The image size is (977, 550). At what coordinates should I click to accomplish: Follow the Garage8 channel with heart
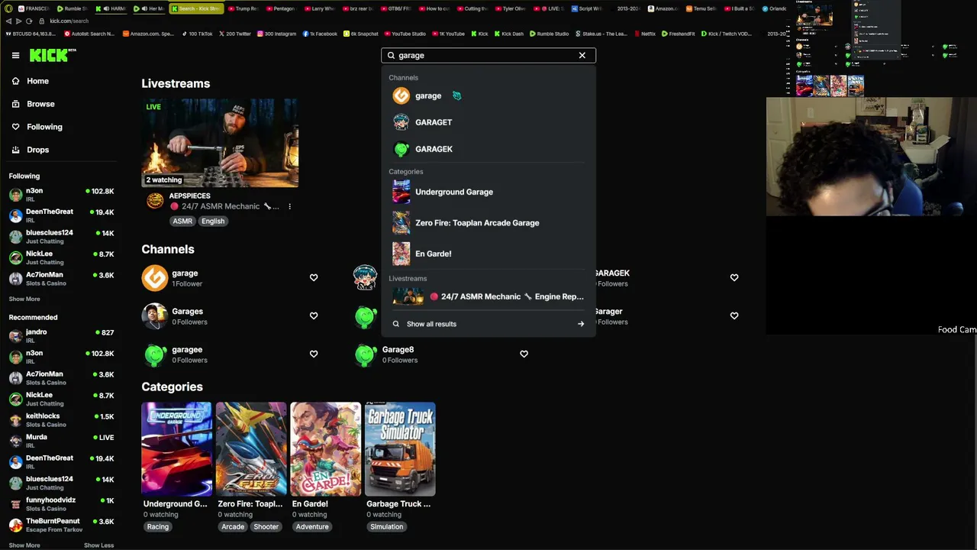pyautogui.click(x=524, y=354)
